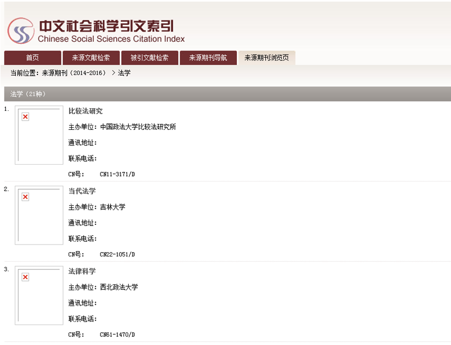
Task: Open the 首页 tab
Action: click(x=33, y=58)
